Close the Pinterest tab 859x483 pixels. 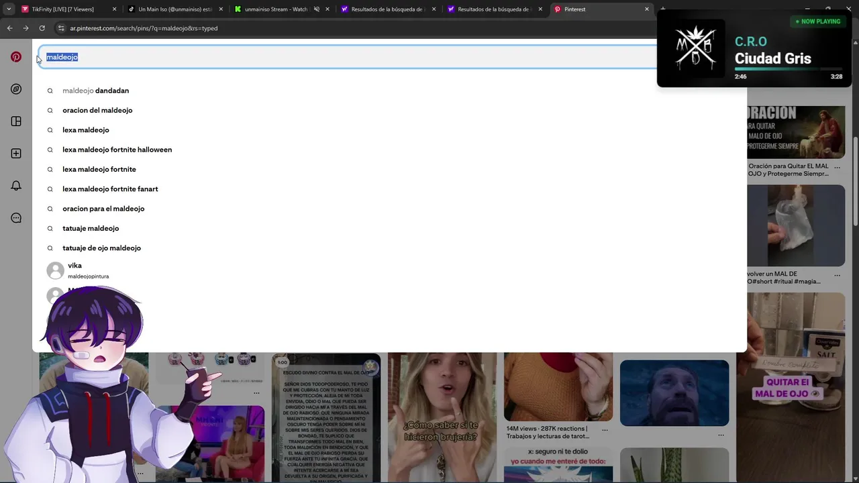pyautogui.click(x=647, y=9)
